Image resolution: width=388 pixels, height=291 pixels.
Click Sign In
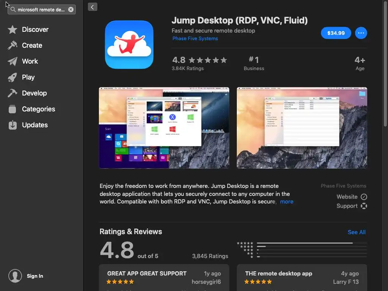tap(35, 276)
